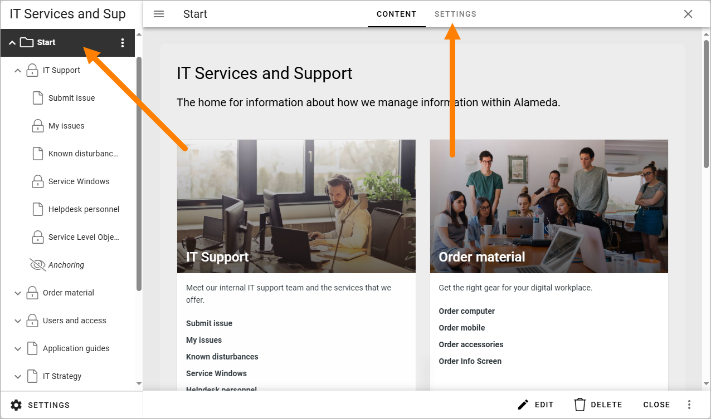711x419 pixels.
Task: Click the hidden eye icon beside Anchoring
Action: (38, 265)
